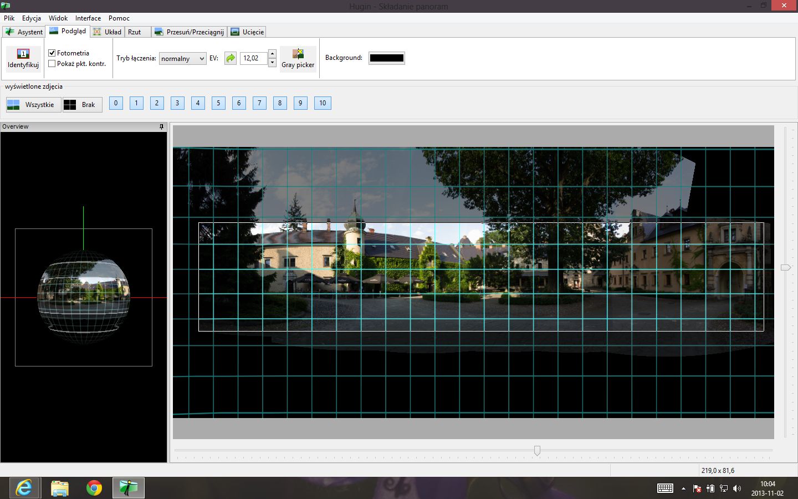Open Chrome from the taskbar
This screenshot has width=798, height=499.
point(94,488)
